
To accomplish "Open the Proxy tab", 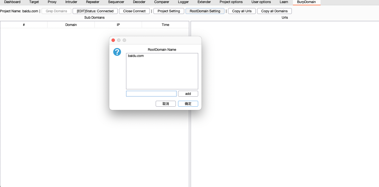I will click(x=52, y=2).
